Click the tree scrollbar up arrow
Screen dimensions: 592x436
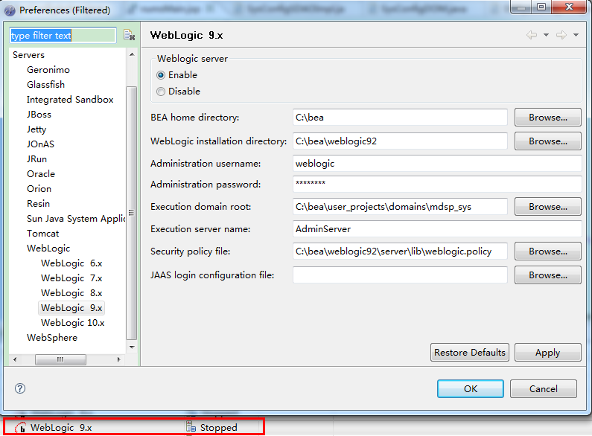pos(132,55)
